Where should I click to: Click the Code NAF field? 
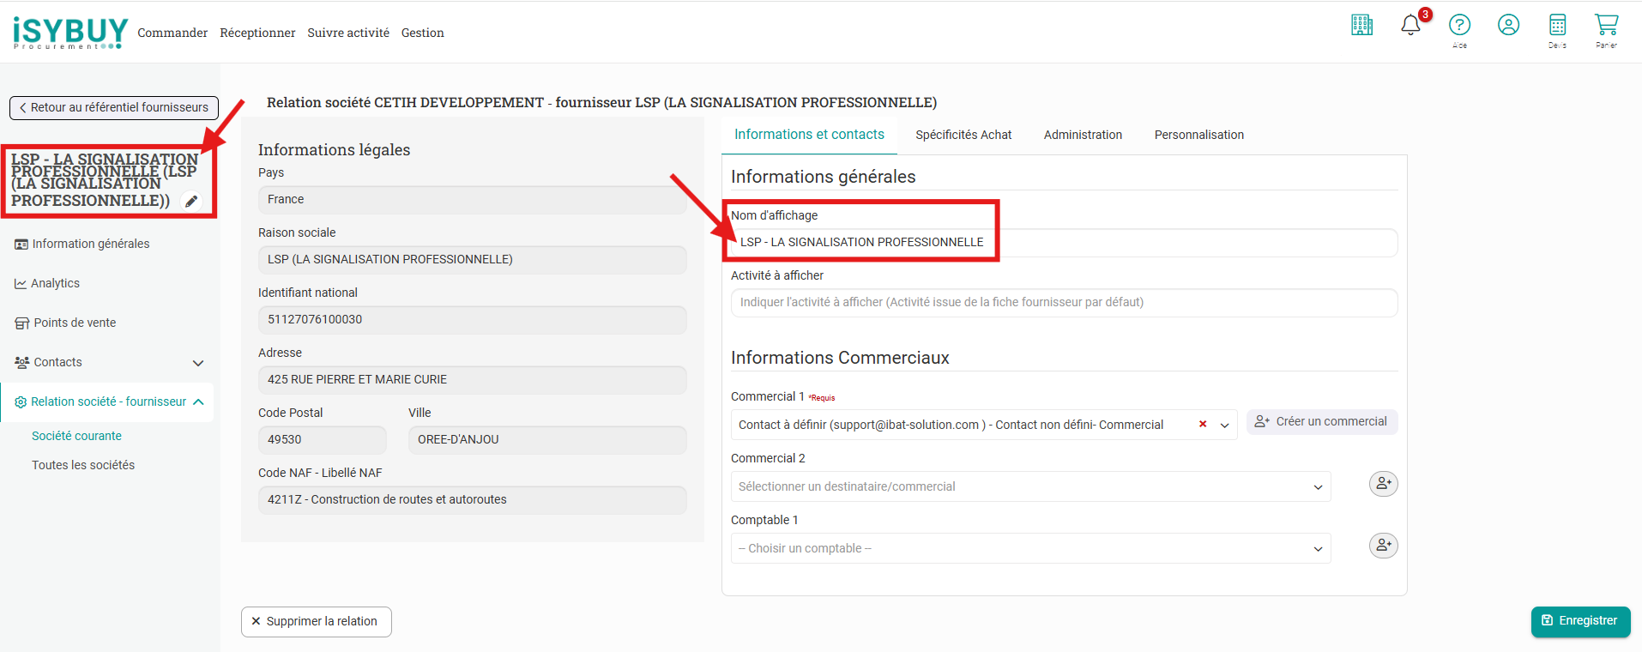click(x=472, y=500)
